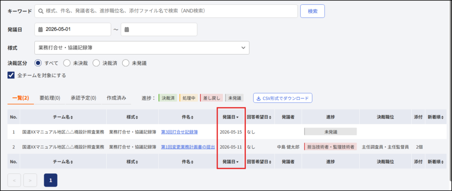Click the date 2026-05-11 cell
The height and width of the screenshot is (191, 452).
tap(230, 147)
